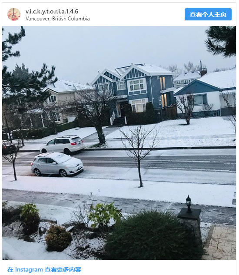This screenshot has height=275, width=239.
Task: Click the pine branches in the top-right corner
Action: [221, 41]
